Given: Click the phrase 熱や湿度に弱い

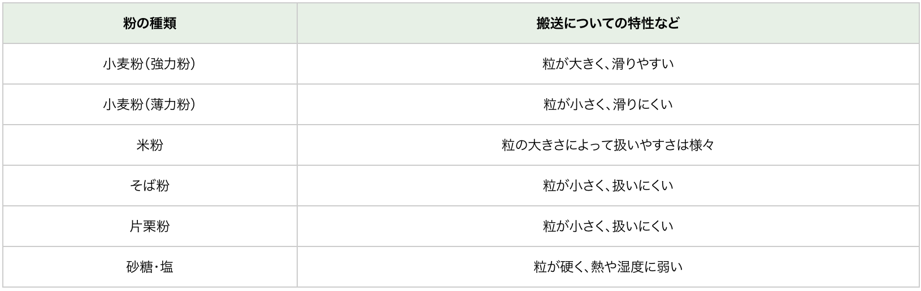Looking at the screenshot, I should (x=637, y=267).
